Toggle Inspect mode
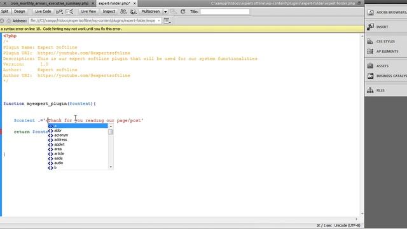Screen dimensions: 407x229 point(109,11)
